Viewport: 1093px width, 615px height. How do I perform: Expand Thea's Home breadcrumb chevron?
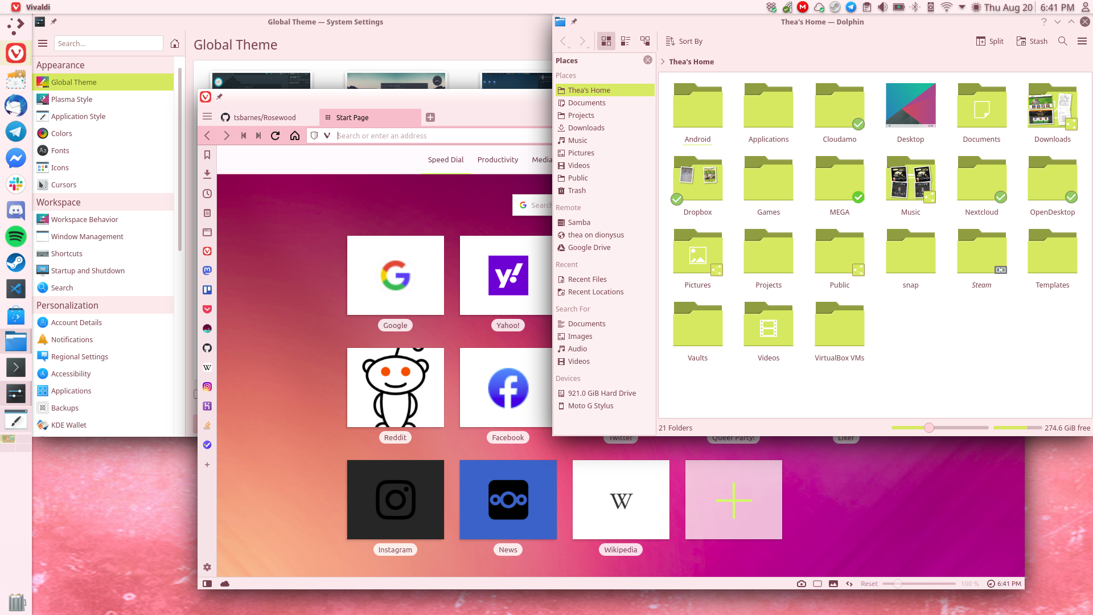pyautogui.click(x=663, y=61)
